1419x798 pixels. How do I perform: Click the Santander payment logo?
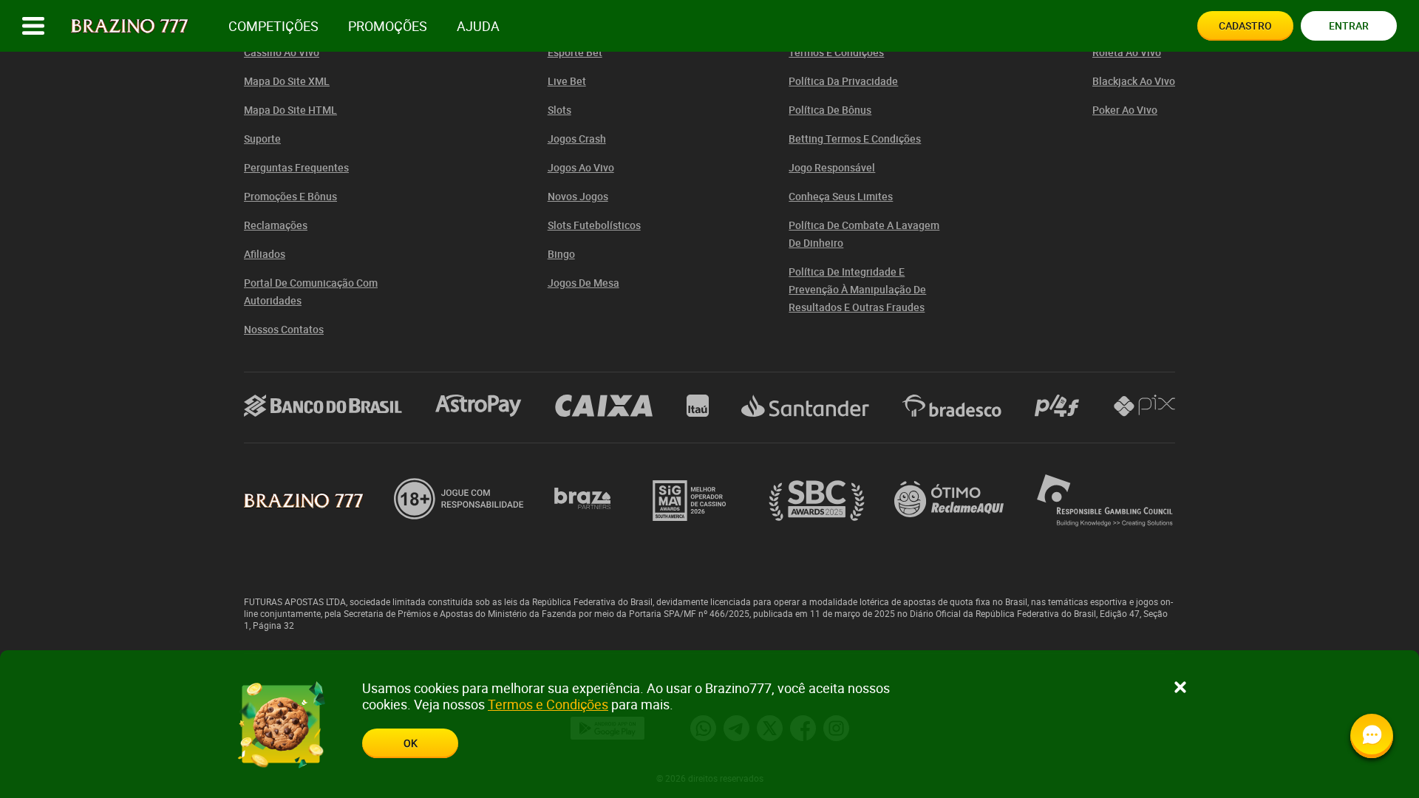point(805,406)
